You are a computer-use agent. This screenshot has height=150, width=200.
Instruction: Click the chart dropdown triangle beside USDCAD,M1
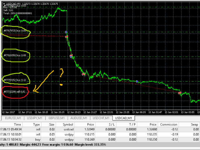4,4
